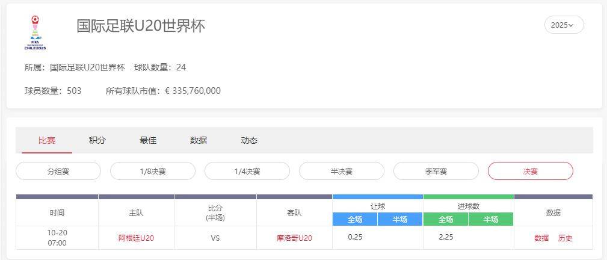This screenshot has height=260, width=607.
Task: Open the 动态 tab
Action: click(x=249, y=140)
